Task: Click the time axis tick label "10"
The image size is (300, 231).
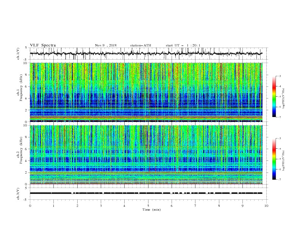Action: pyautogui.click(x=266, y=206)
